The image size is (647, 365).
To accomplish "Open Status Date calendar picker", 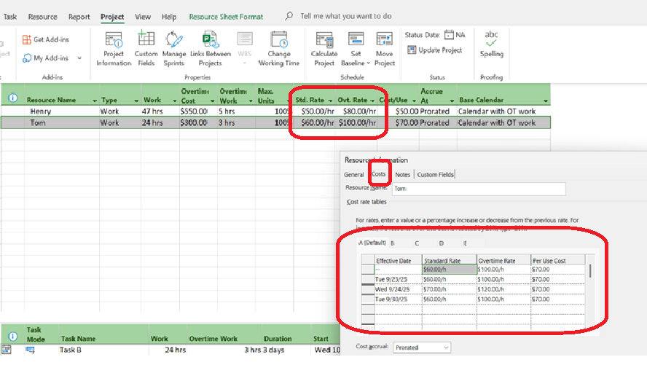I will click(x=449, y=35).
